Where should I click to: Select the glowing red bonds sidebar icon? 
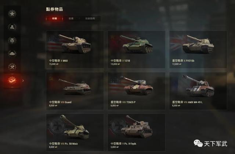point(12,80)
